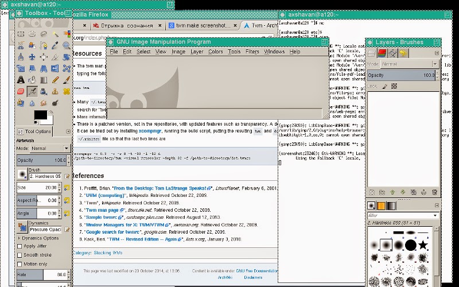Open the Filters menu in GIMP
The image size is (459, 287).
252,52
